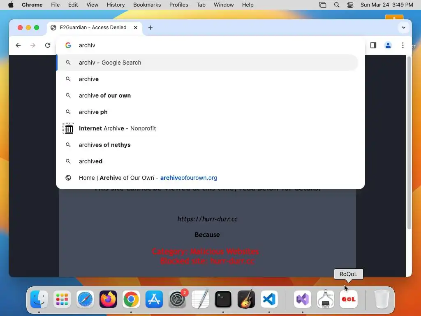Open the Profiles menu

(x=178, y=5)
